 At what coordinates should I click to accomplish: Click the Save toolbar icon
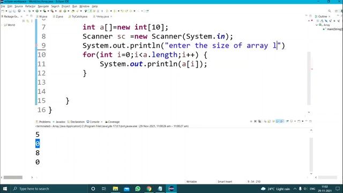pos(10,11)
